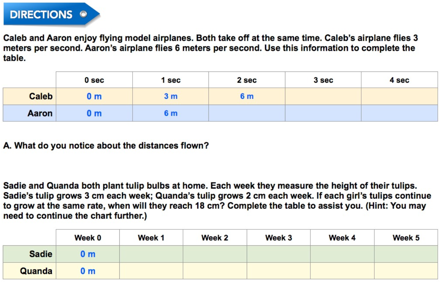Select Caleb's empty 4 sec cell
This screenshot has width=444, height=290.
click(399, 97)
